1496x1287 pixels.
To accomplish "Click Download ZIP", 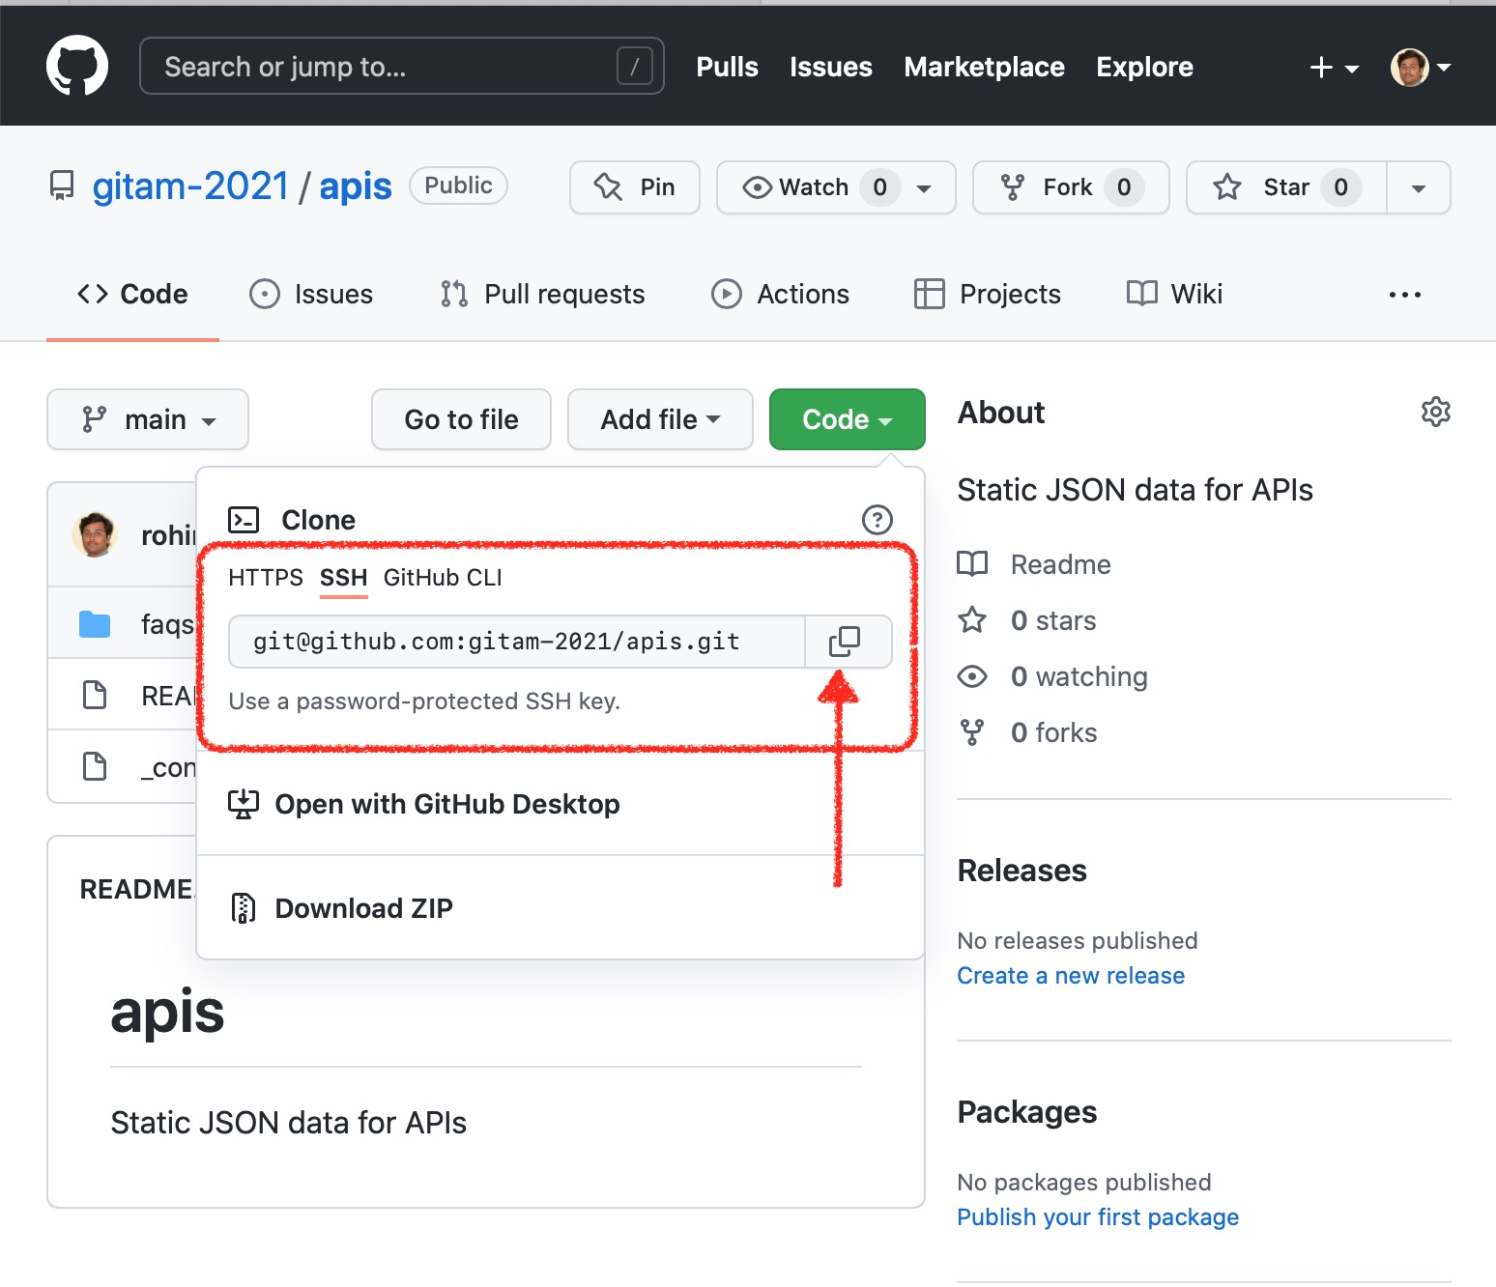I will 363,908.
